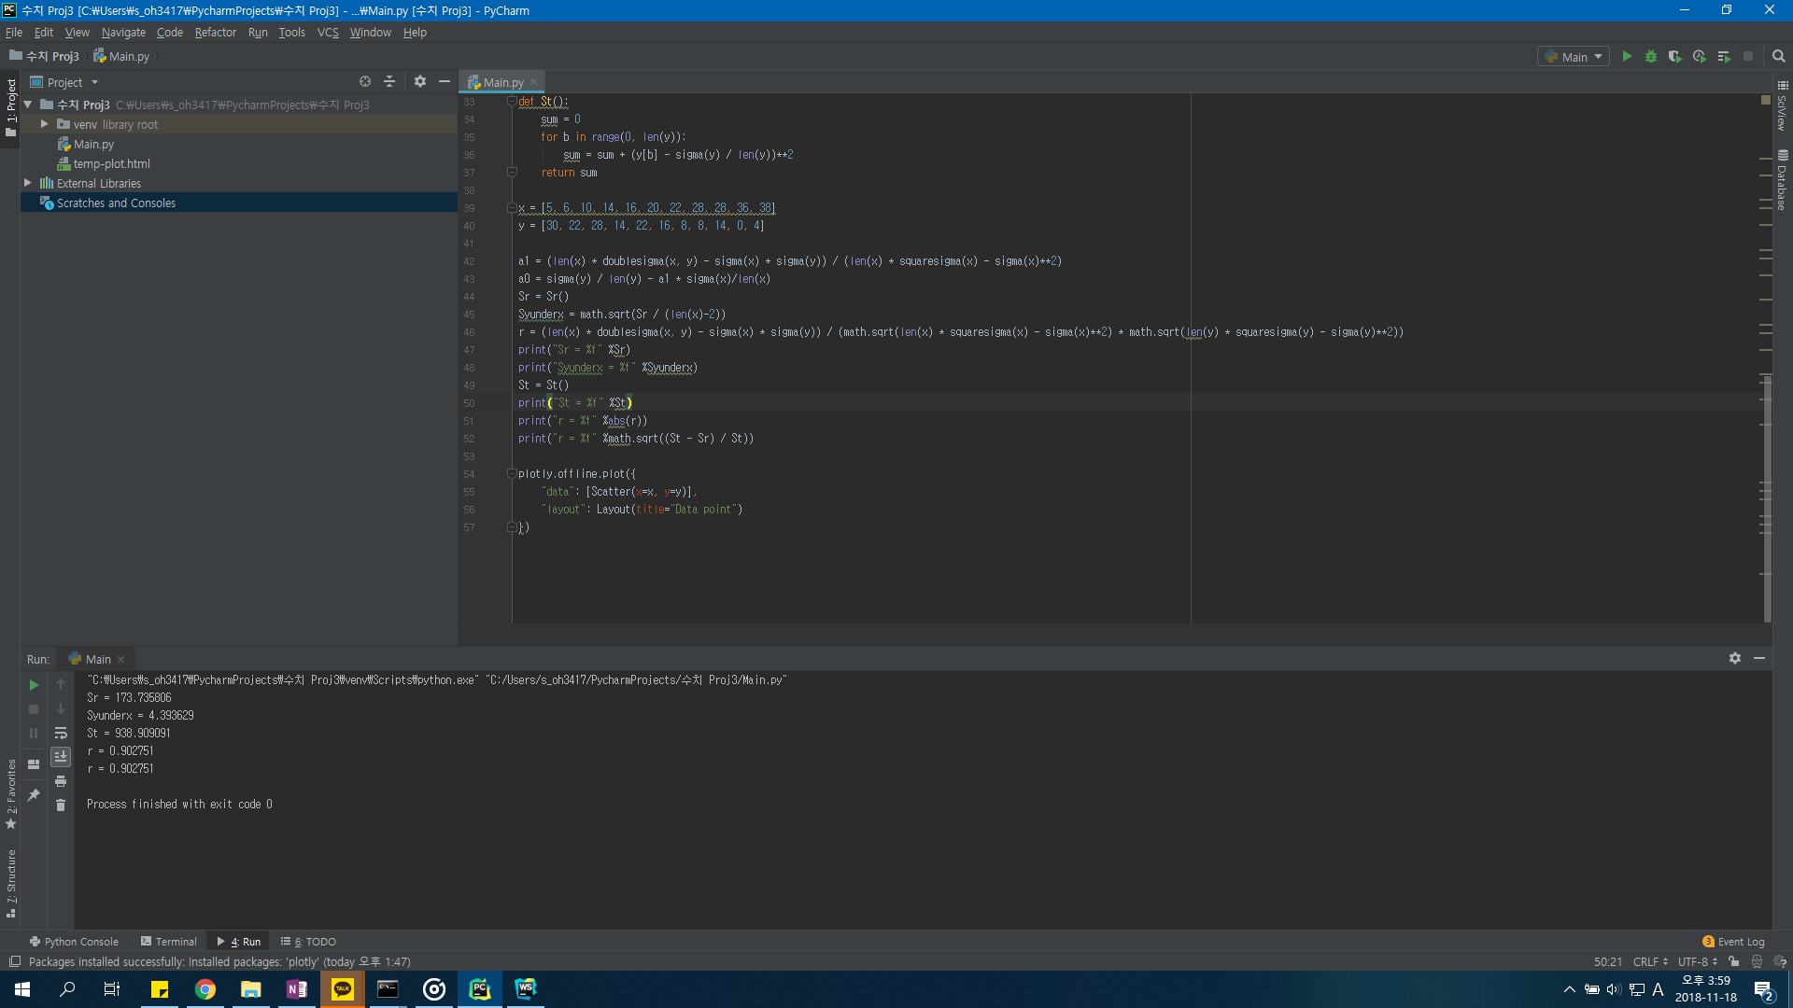Fold the plotly.offline.plot block
The height and width of the screenshot is (1008, 1793).
point(512,474)
